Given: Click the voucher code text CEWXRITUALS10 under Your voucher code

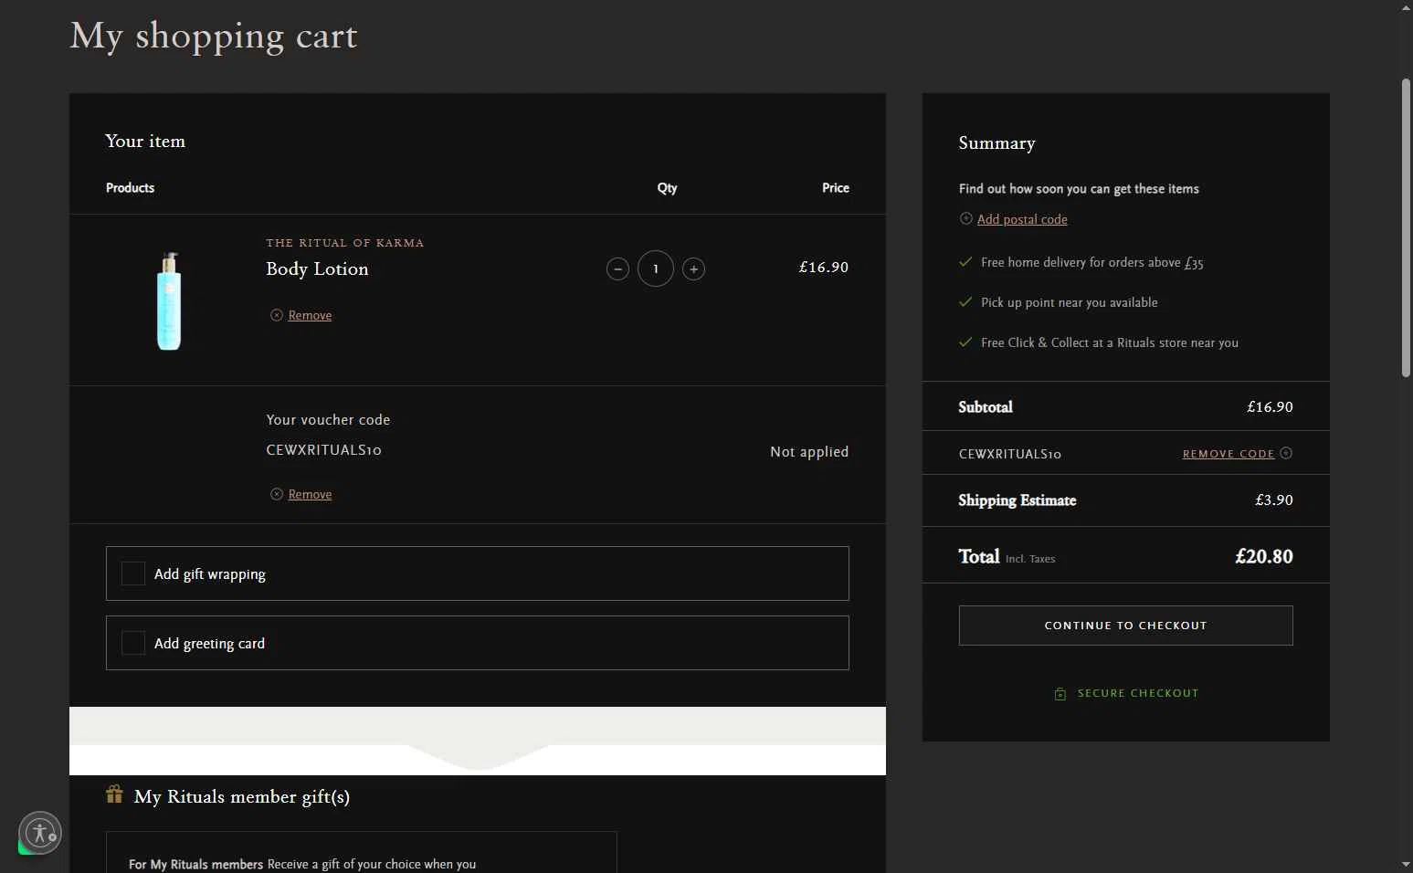Looking at the screenshot, I should point(324,450).
